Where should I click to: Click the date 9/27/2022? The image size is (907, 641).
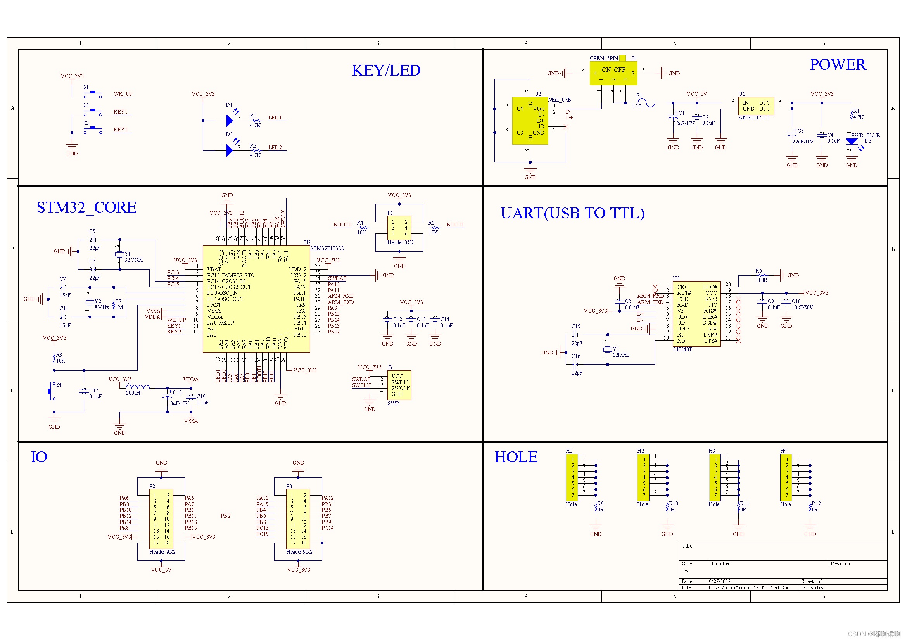pyautogui.click(x=719, y=582)
